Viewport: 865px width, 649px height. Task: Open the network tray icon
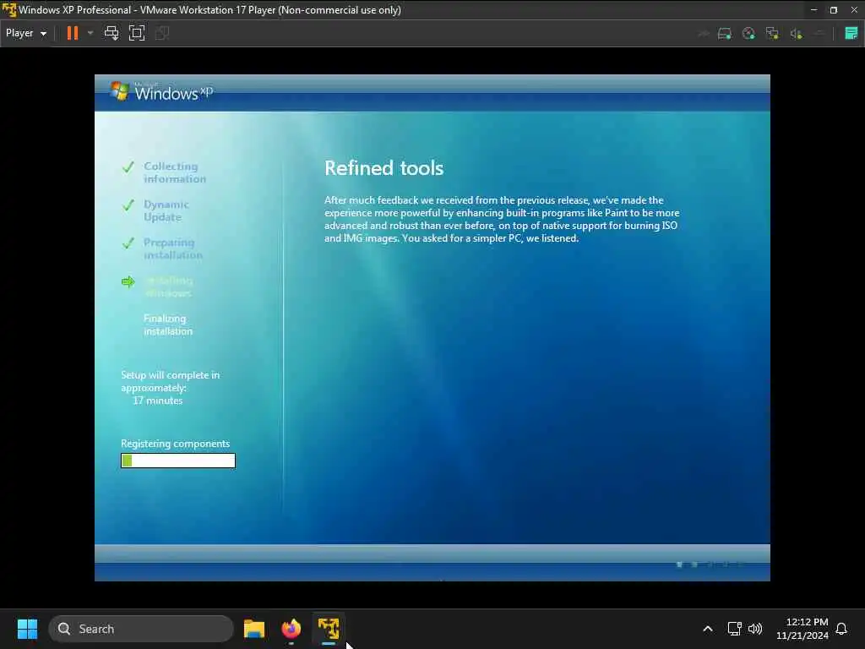pos(734,629)
